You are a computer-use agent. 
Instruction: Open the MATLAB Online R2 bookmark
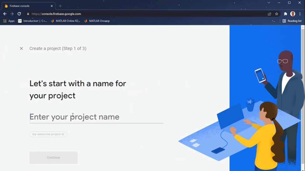click(x=65, y=21)
